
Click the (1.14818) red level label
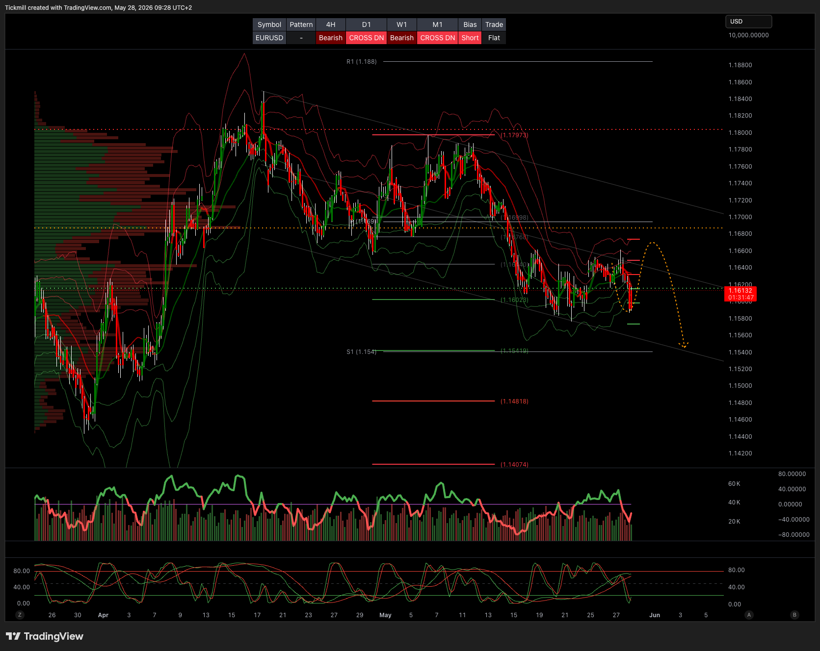[x=514, y=401]
